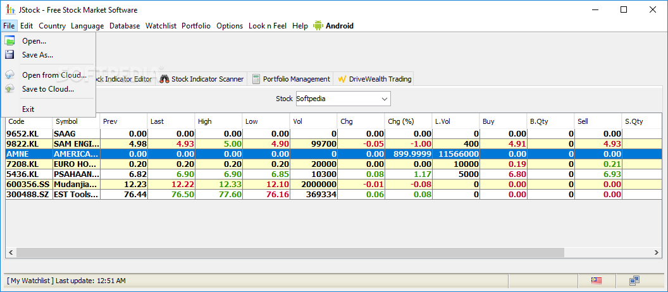The height and width of the screenshot is (292, 668).
Task: Click the scrollbar right arrow
Action: pos(657,252)
